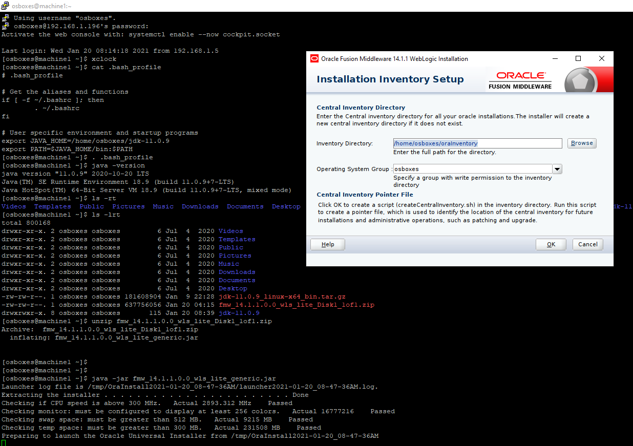The height and width of the screenshot is (446, 633).
Task: Click the green terminal cursor block
Action: point(4,443)
